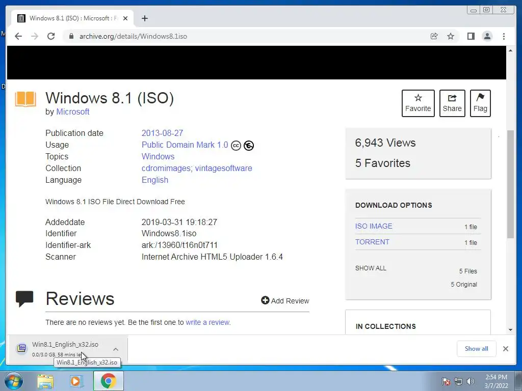
Task: Open the cdromimages collection link
Action: (x=166, y=168)
